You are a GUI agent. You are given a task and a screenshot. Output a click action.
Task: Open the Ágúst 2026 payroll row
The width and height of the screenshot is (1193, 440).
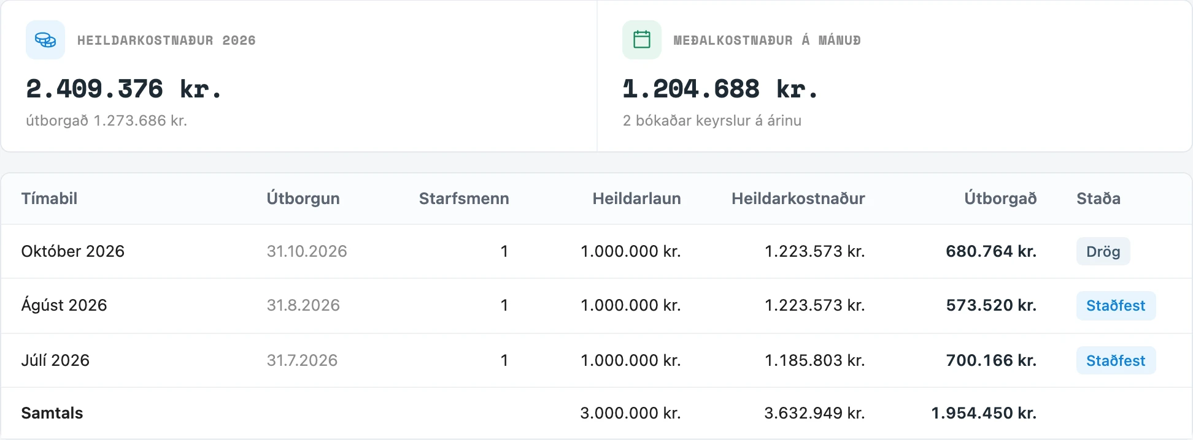pyautogui.click(x=596, y=306)
